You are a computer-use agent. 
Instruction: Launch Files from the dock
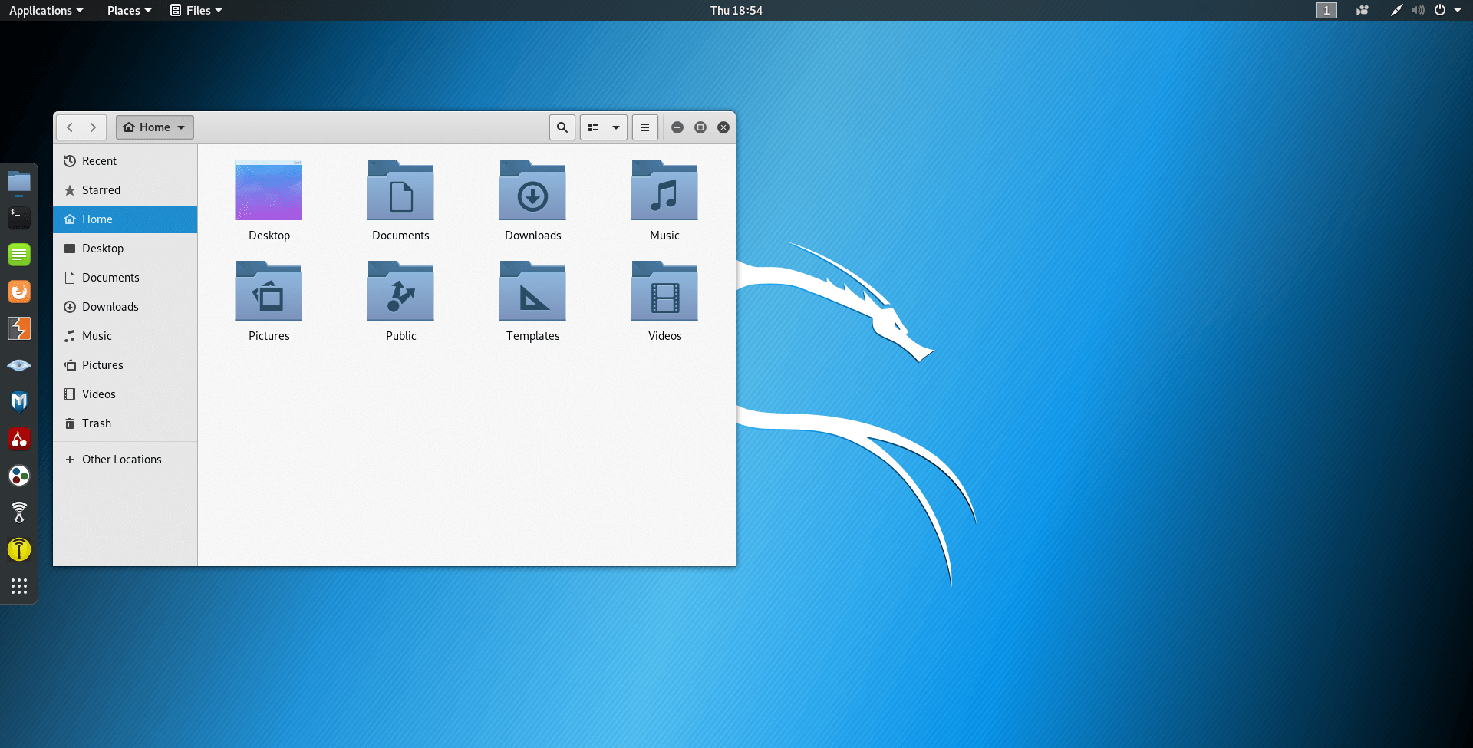point(19,182)
